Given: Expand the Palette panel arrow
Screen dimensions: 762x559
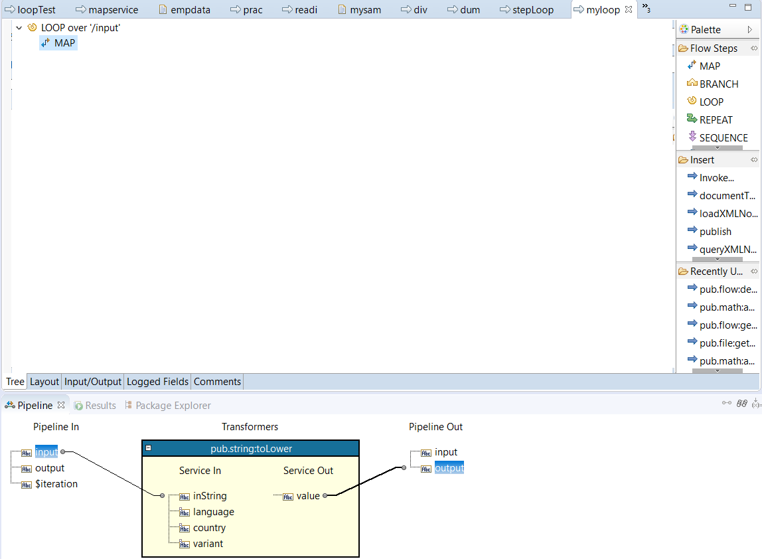Looking at the screenshot, I should pos(750,30).
